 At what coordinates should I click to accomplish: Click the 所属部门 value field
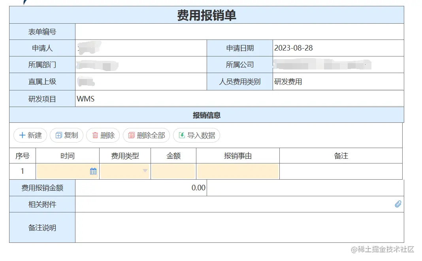tap(141, 65)
